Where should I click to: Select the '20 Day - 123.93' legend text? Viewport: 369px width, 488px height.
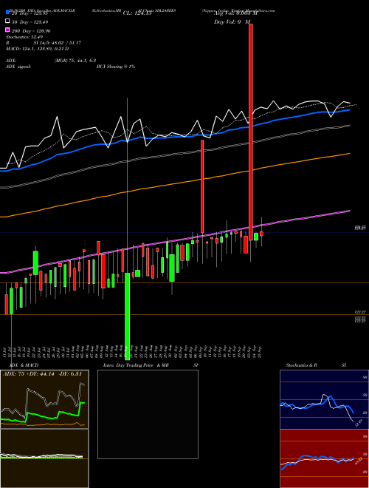click(x=30, y=14)
